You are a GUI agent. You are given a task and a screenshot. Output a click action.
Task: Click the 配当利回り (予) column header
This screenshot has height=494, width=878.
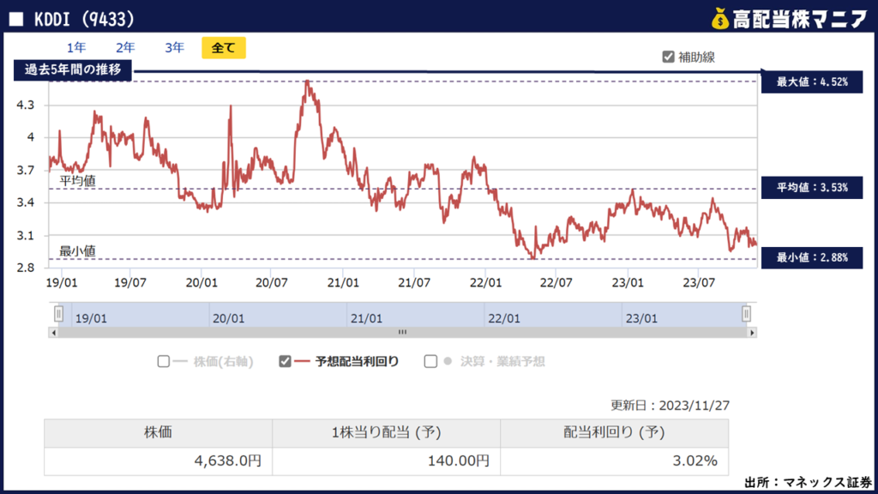614,433
